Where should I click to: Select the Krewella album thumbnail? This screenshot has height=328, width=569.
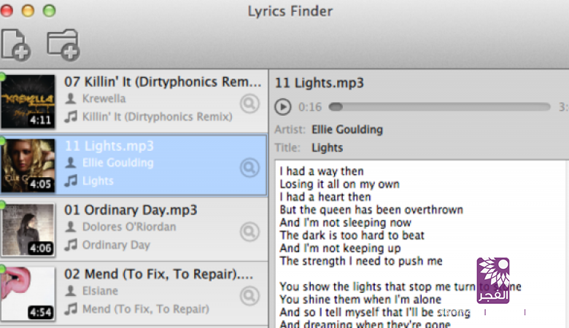click(28, 101)
